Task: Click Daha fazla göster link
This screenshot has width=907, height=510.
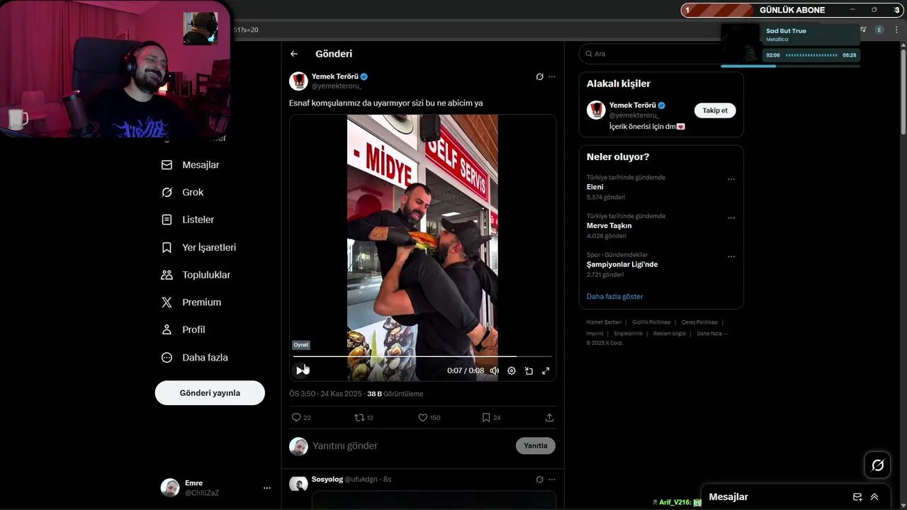Action: (x=615, y=297)
